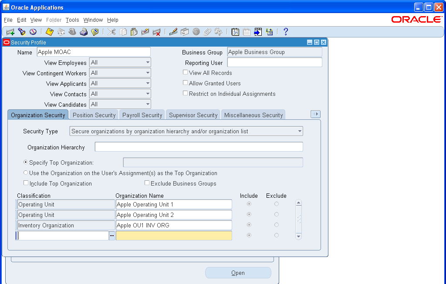Click the list with arrow toolbar icon
The image size is (446, 284).
pos(269,32)
